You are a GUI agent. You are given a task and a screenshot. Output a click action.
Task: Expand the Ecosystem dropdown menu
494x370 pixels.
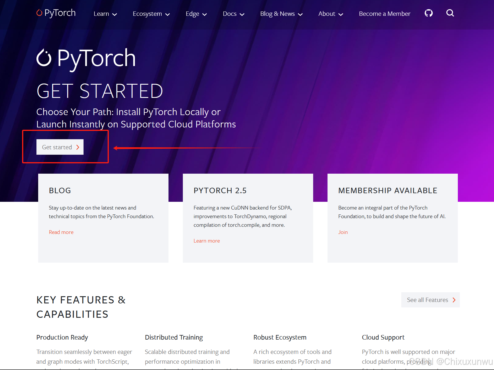151,14
